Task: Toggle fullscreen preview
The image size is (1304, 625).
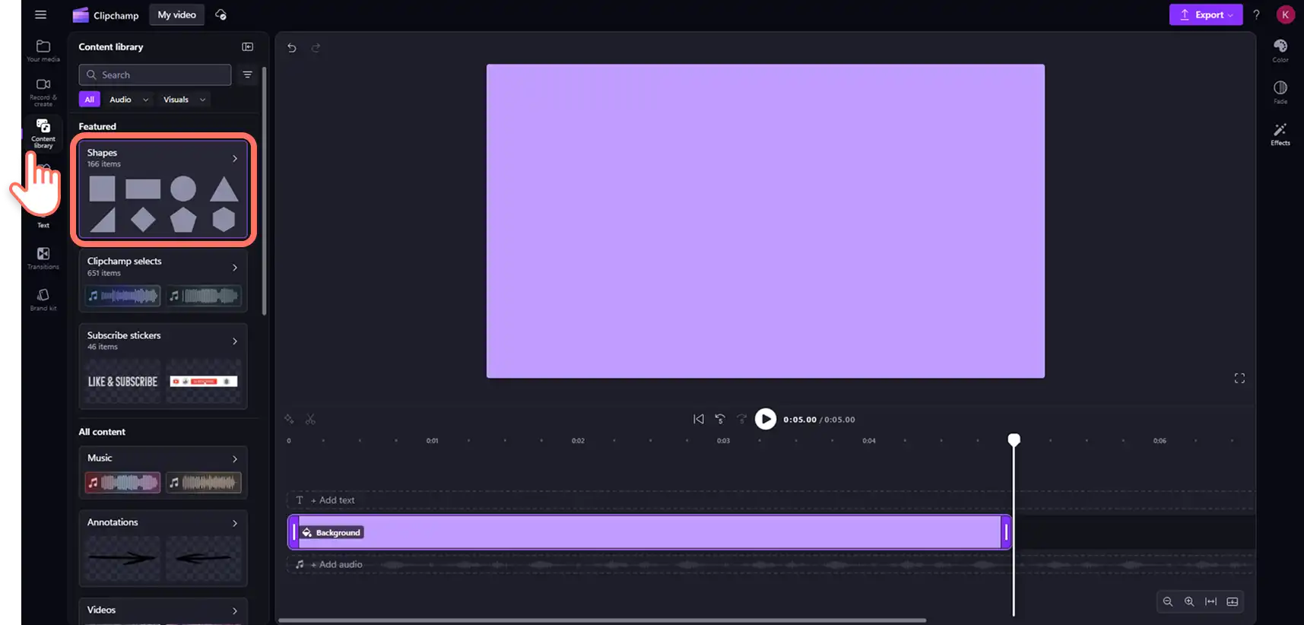Action: [x=1239, y=378]
